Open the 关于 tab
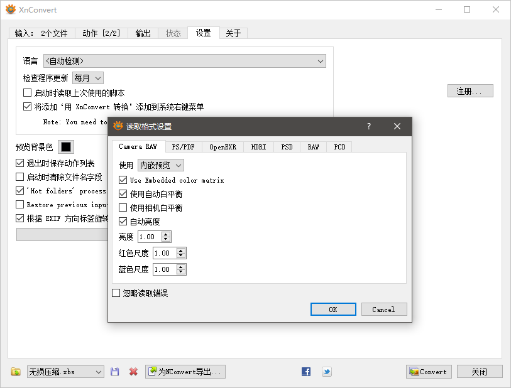511x388 pixels. coord(233,33)
